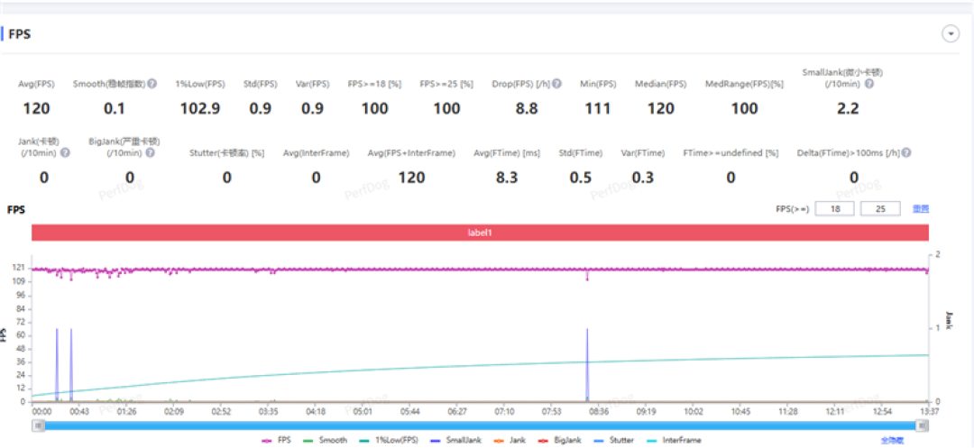974x448 pixels.
Task: Click the red label1 bar above chart
Action: point(480,233)
